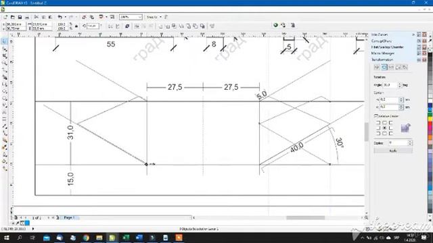
Task: Pick the yellow color swatch
Action: 430,119
